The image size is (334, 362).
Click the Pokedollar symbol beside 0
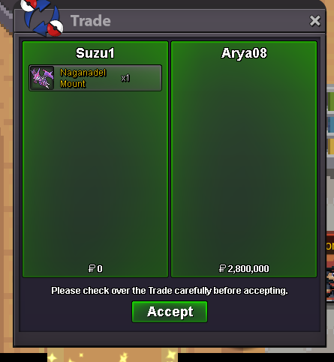(x=92, y=269)
